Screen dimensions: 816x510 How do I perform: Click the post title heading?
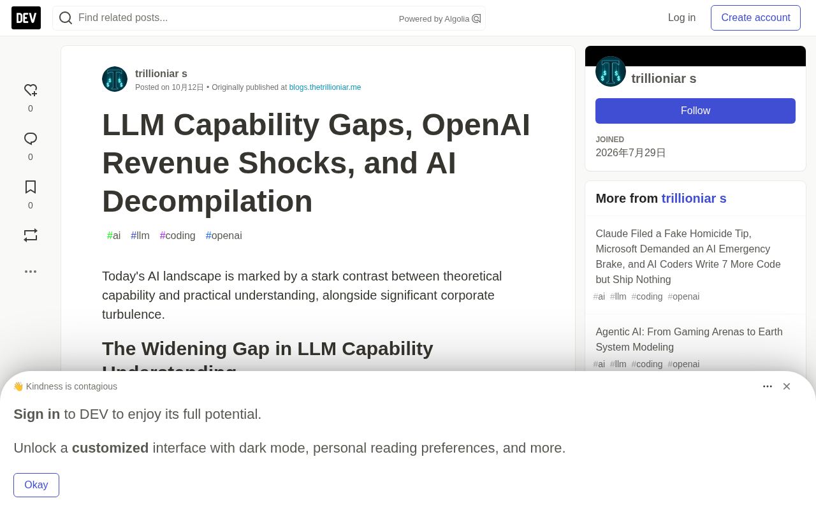[316, 163]
